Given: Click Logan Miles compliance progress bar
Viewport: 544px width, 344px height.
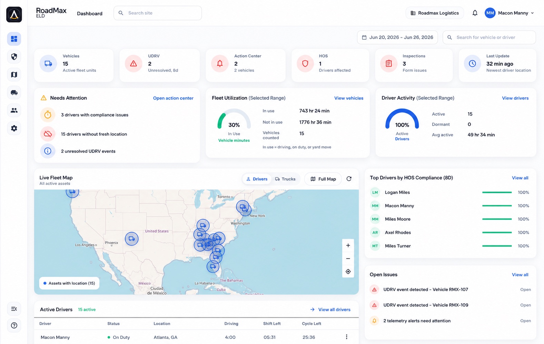Looking at the screenshot, I should click(497, 193).
